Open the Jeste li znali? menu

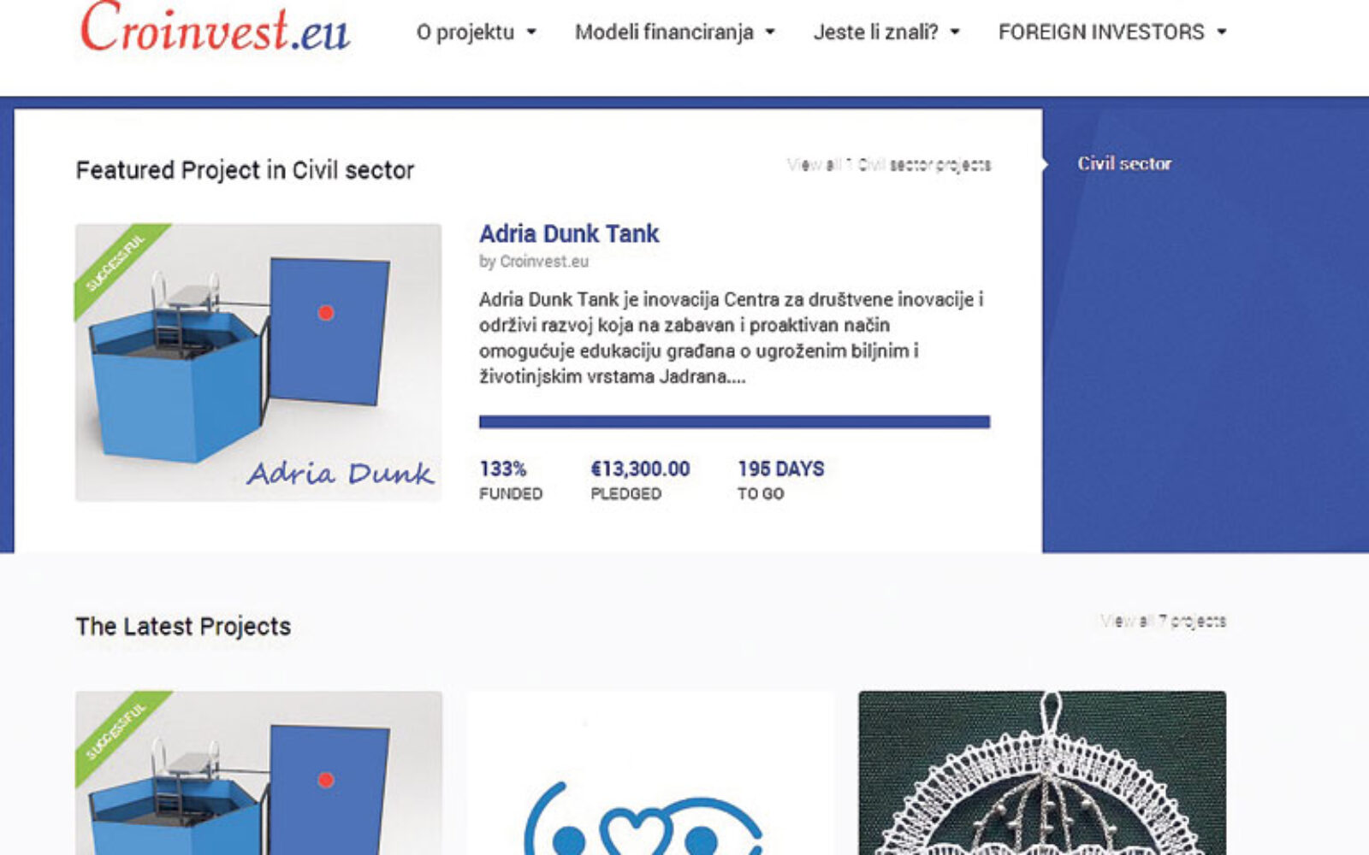coord(875,32)
